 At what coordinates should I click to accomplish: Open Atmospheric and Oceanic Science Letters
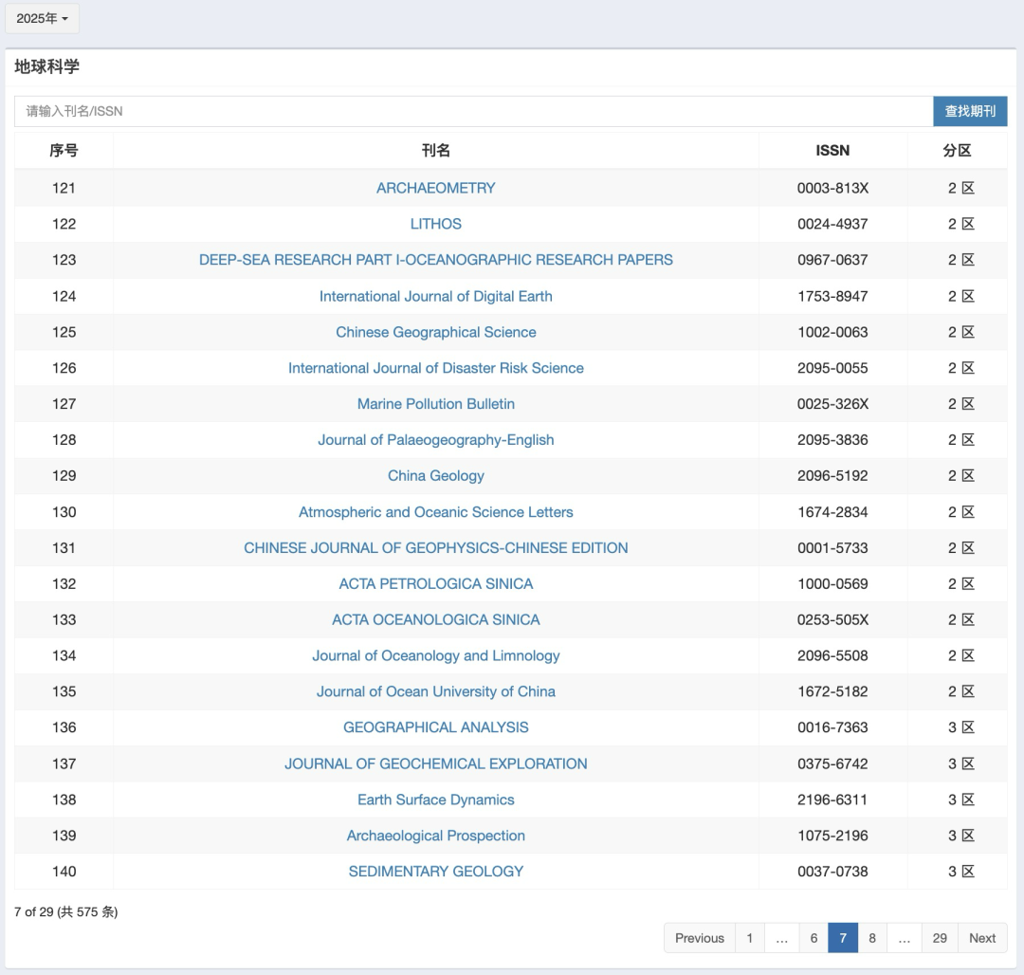pyautogui.click(x=435, y=512)
